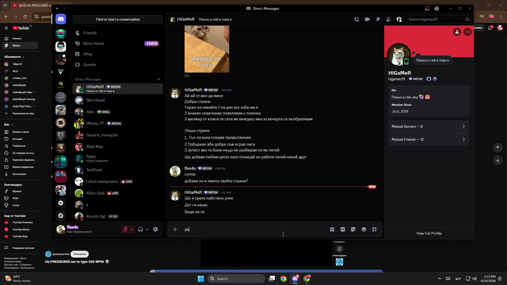Expand YouTube subscriptions Show more
Screen dimensions: 507x285
click(20, 113)
